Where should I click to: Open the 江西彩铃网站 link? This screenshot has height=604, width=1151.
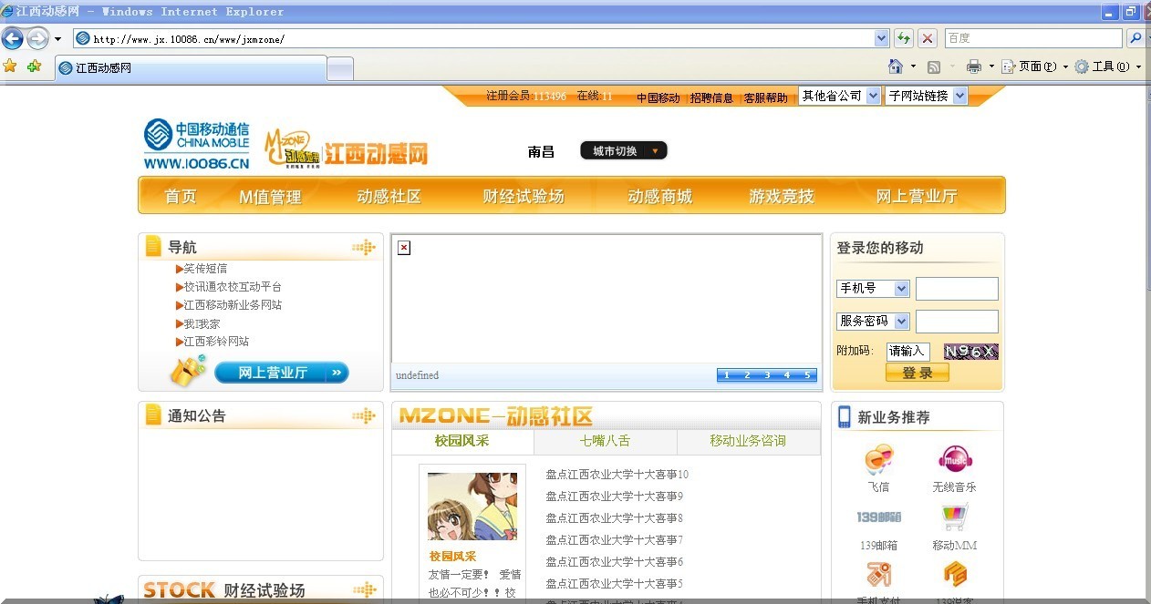coord(216,342)
